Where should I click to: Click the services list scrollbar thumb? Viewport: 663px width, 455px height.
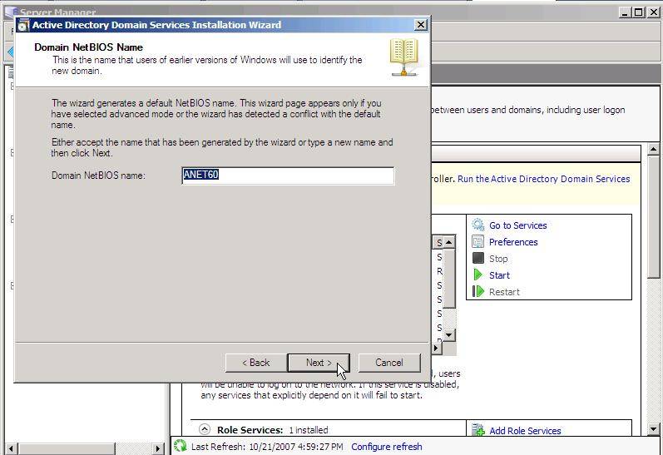[449, 279]
